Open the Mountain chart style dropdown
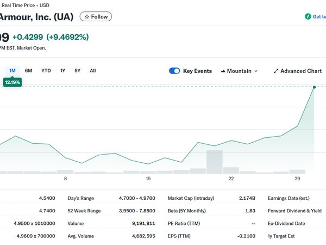 [x=239, y=71]
